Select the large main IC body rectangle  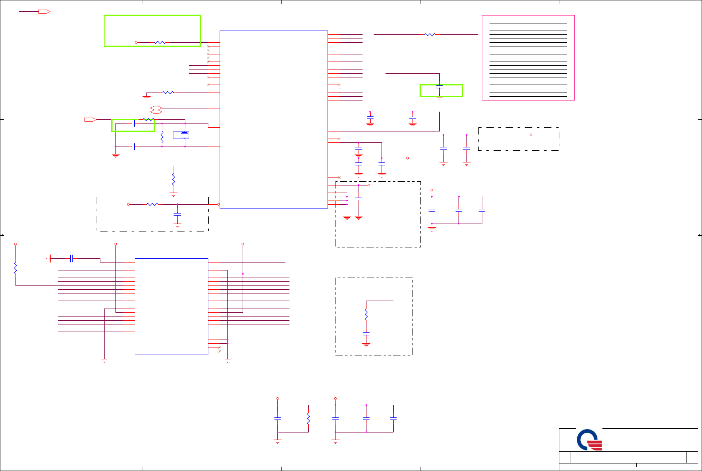pos(274,119)
